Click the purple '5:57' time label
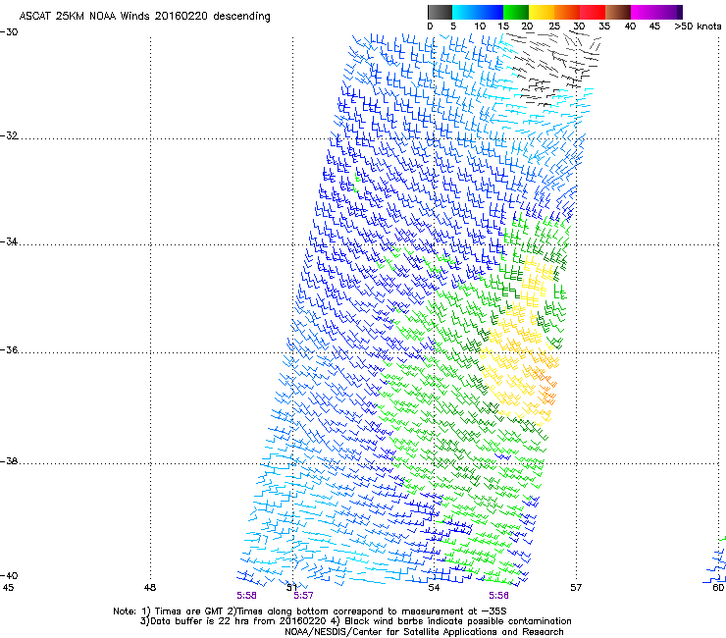726x638 pixels. pyautogui.click(x=303, y=596)
